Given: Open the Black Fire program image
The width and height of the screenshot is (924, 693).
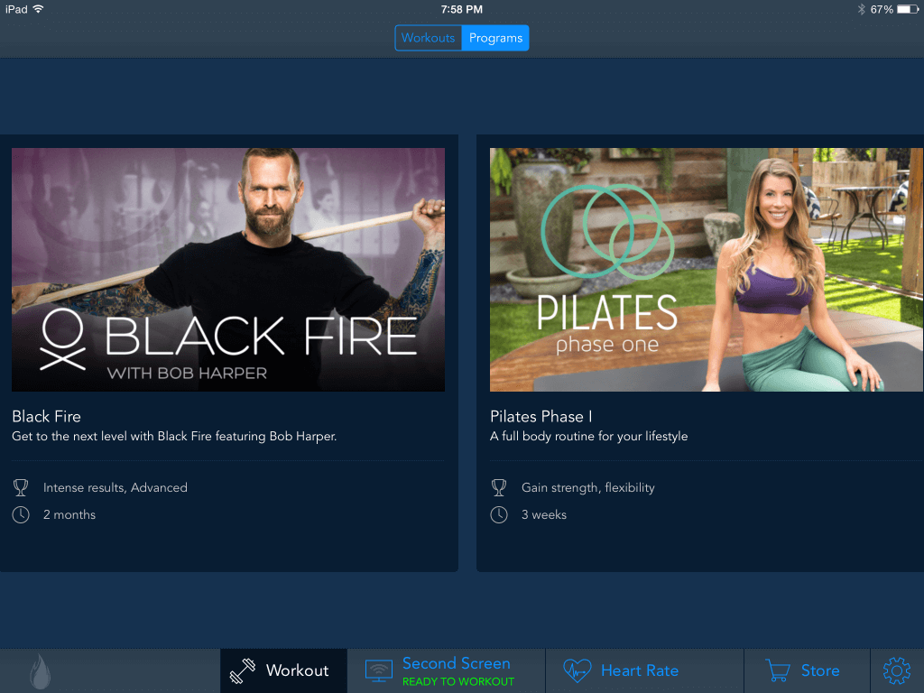Looking at the screenshot, I should (228, 269).
